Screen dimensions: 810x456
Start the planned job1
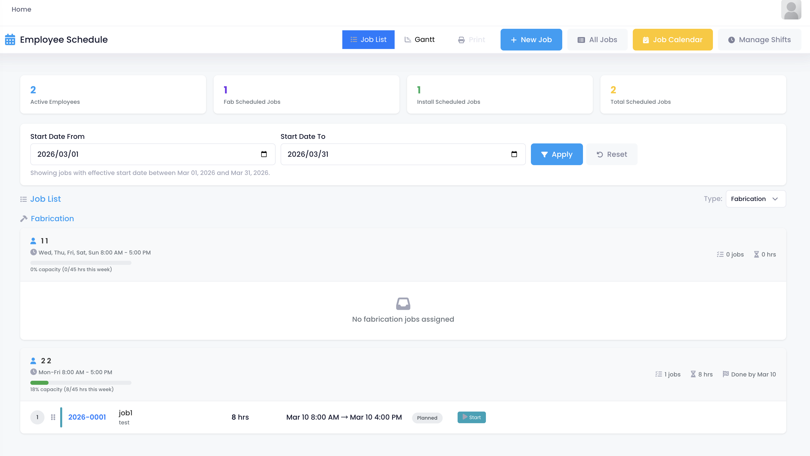tap(471, 417)
